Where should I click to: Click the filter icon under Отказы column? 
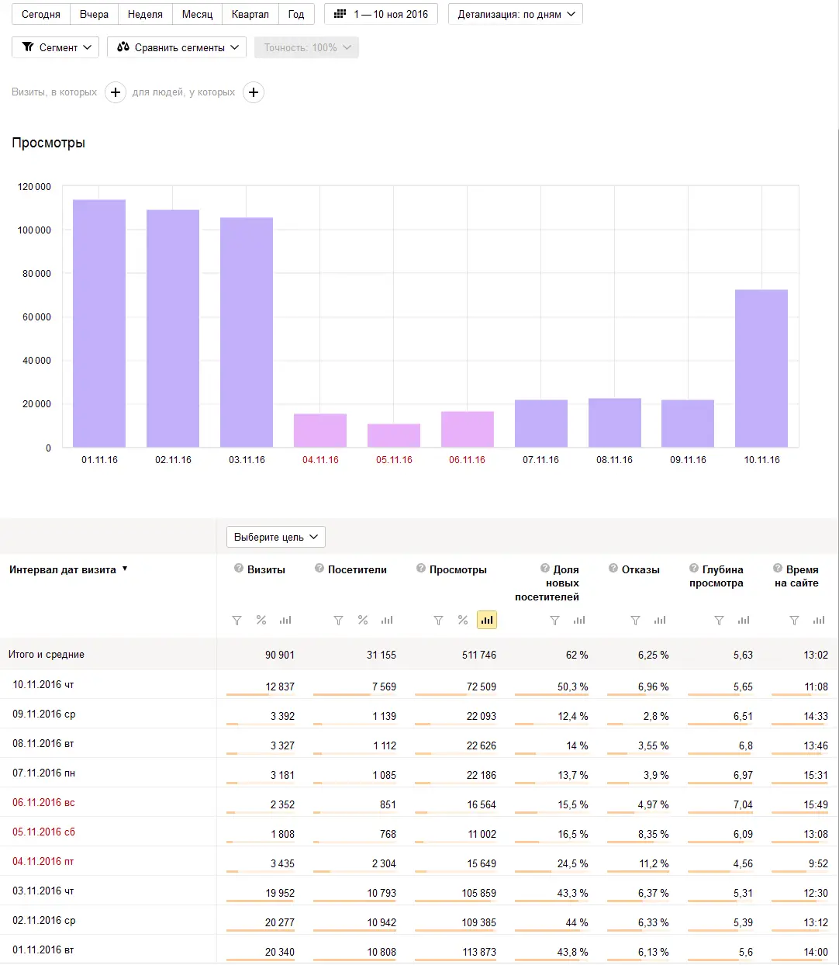(x=635, y=620)
